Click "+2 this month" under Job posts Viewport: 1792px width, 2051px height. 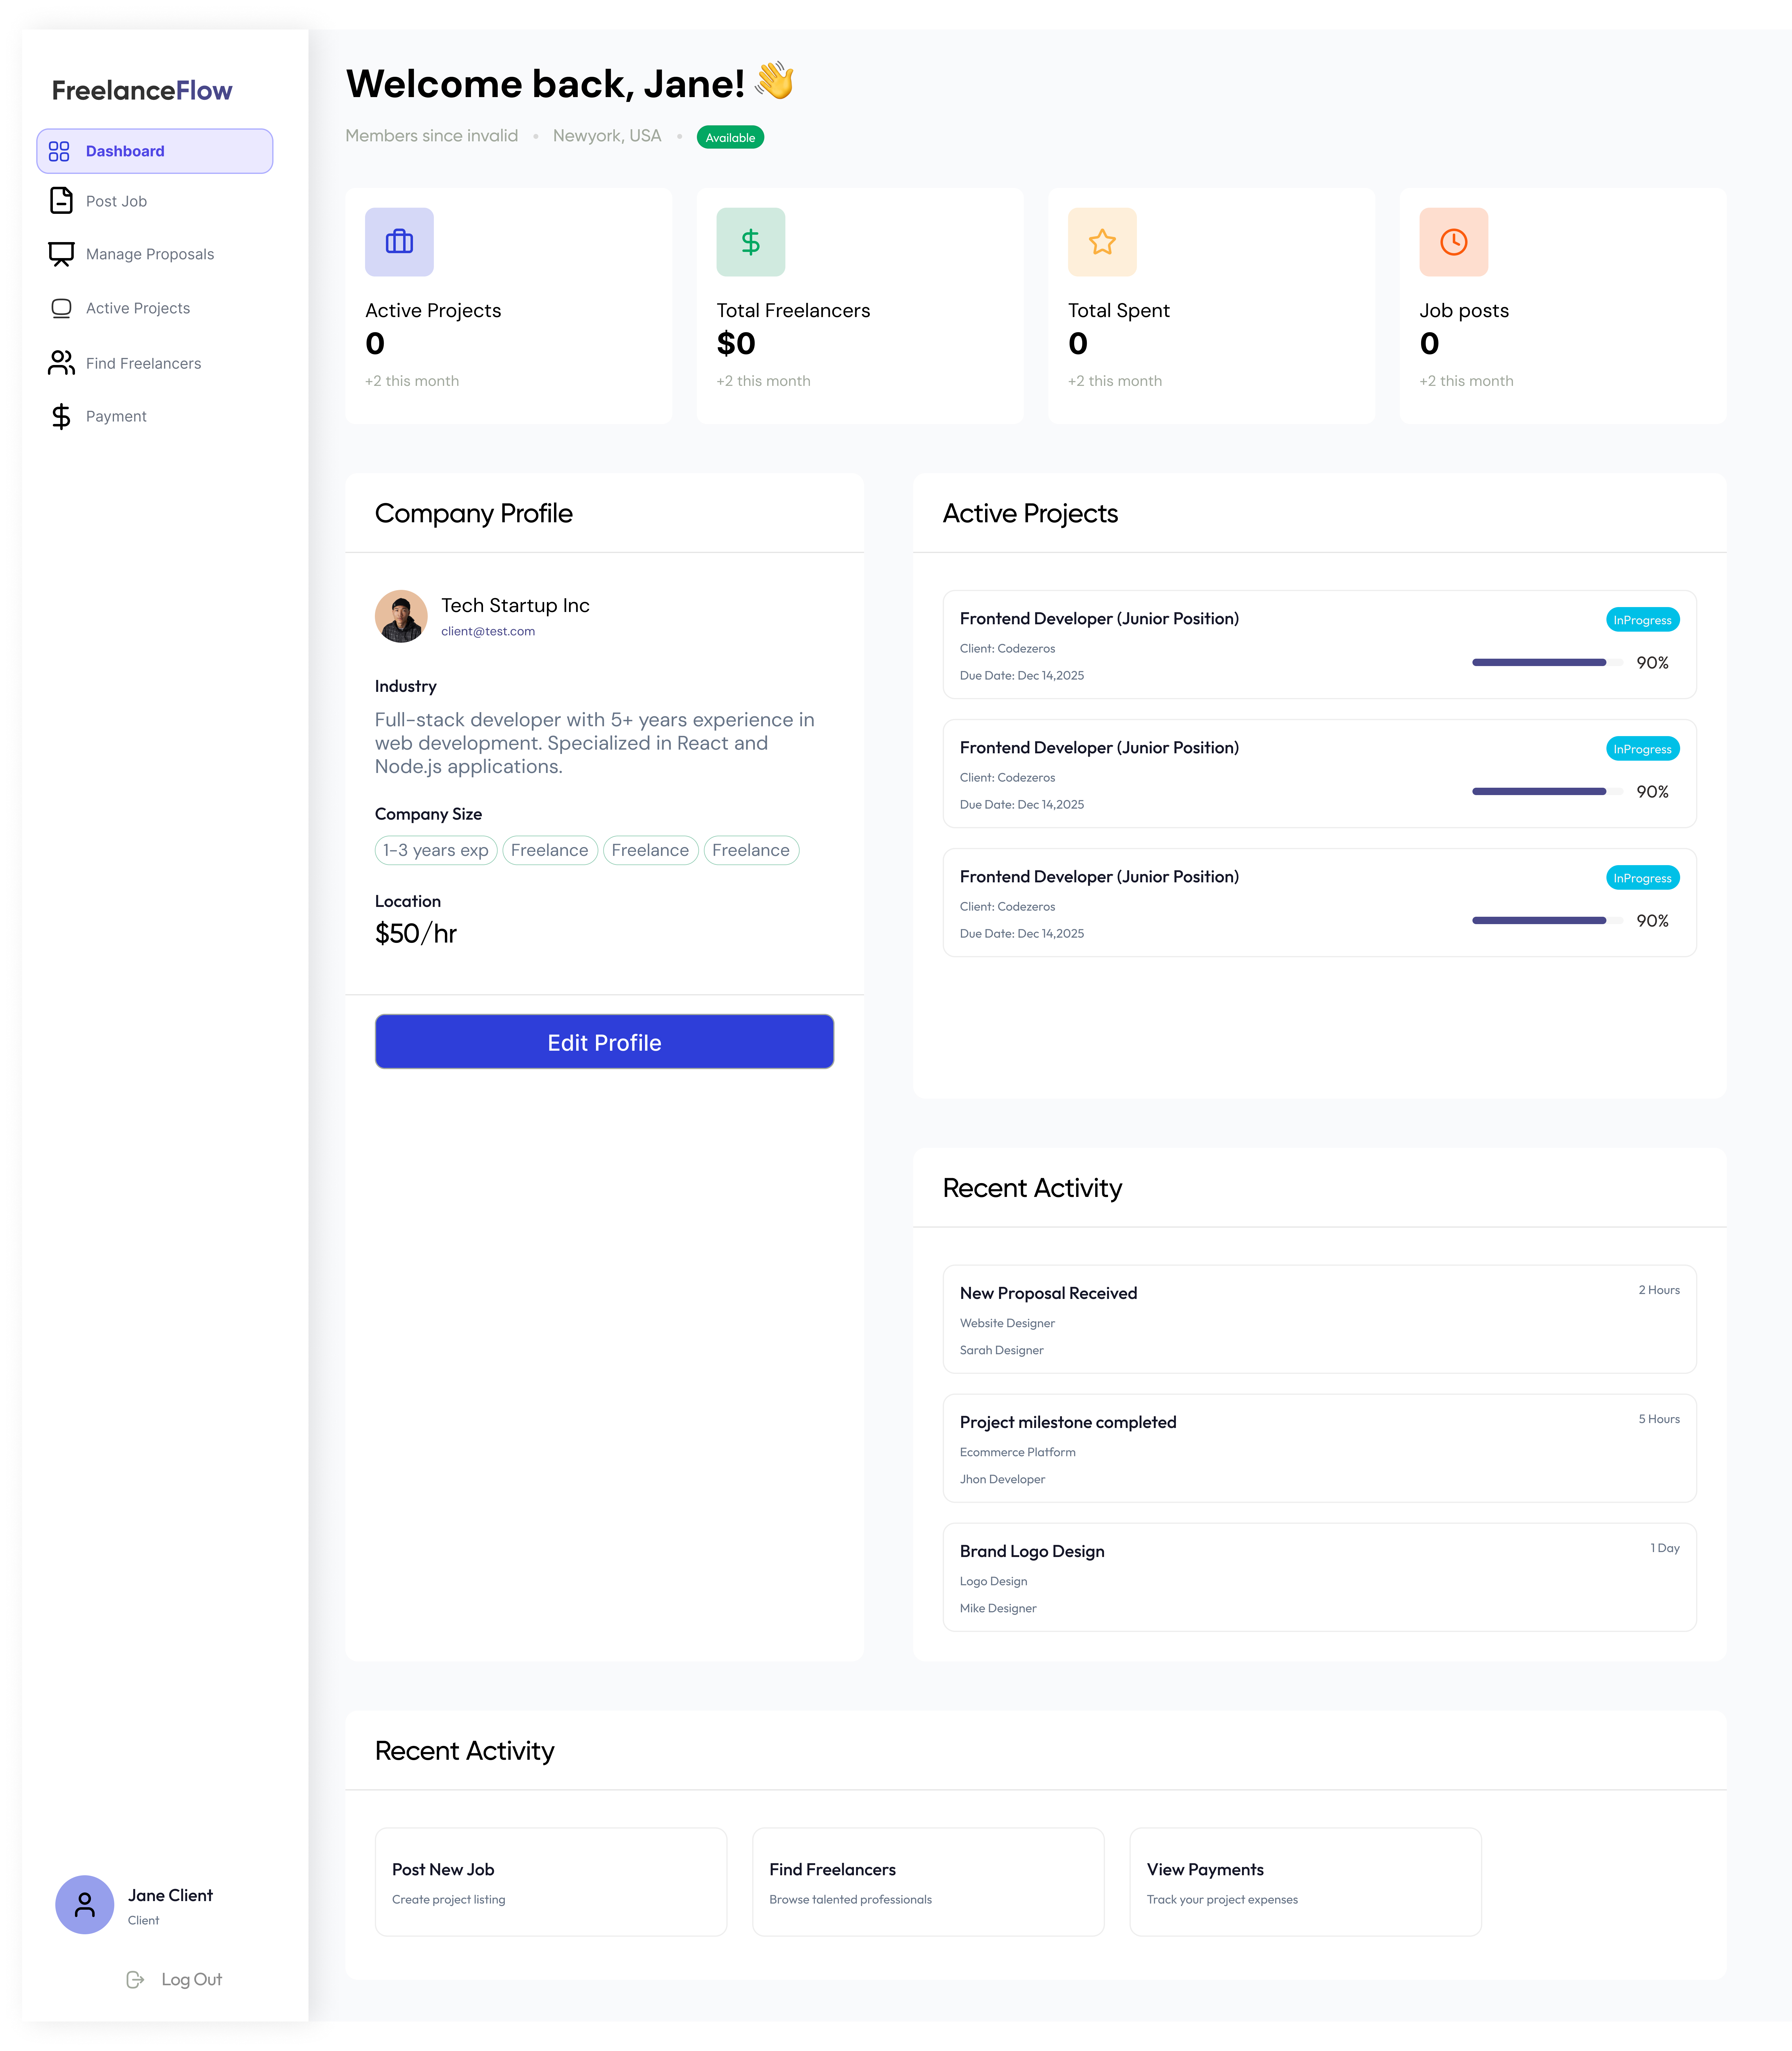point(1466,381)
